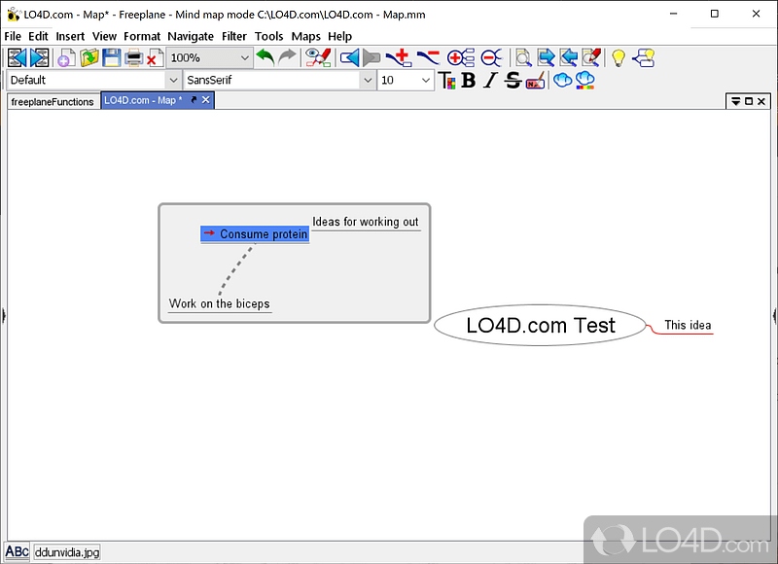Select the LO4D.com - Map tab
The image size is (778, 564).
click(x=143, y=100)
